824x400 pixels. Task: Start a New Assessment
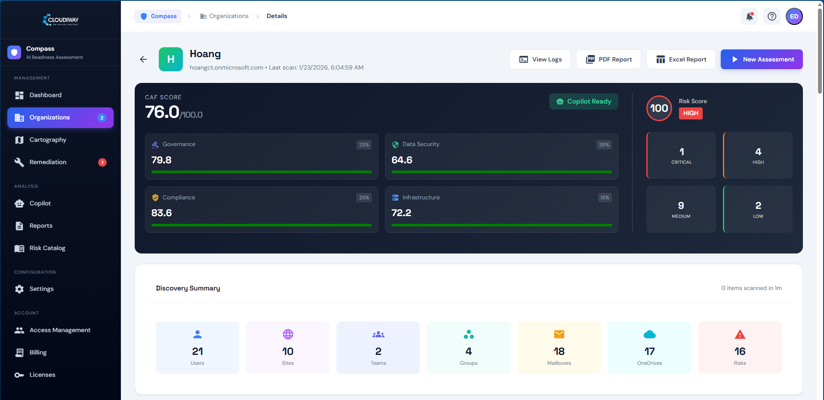(762, 59)
